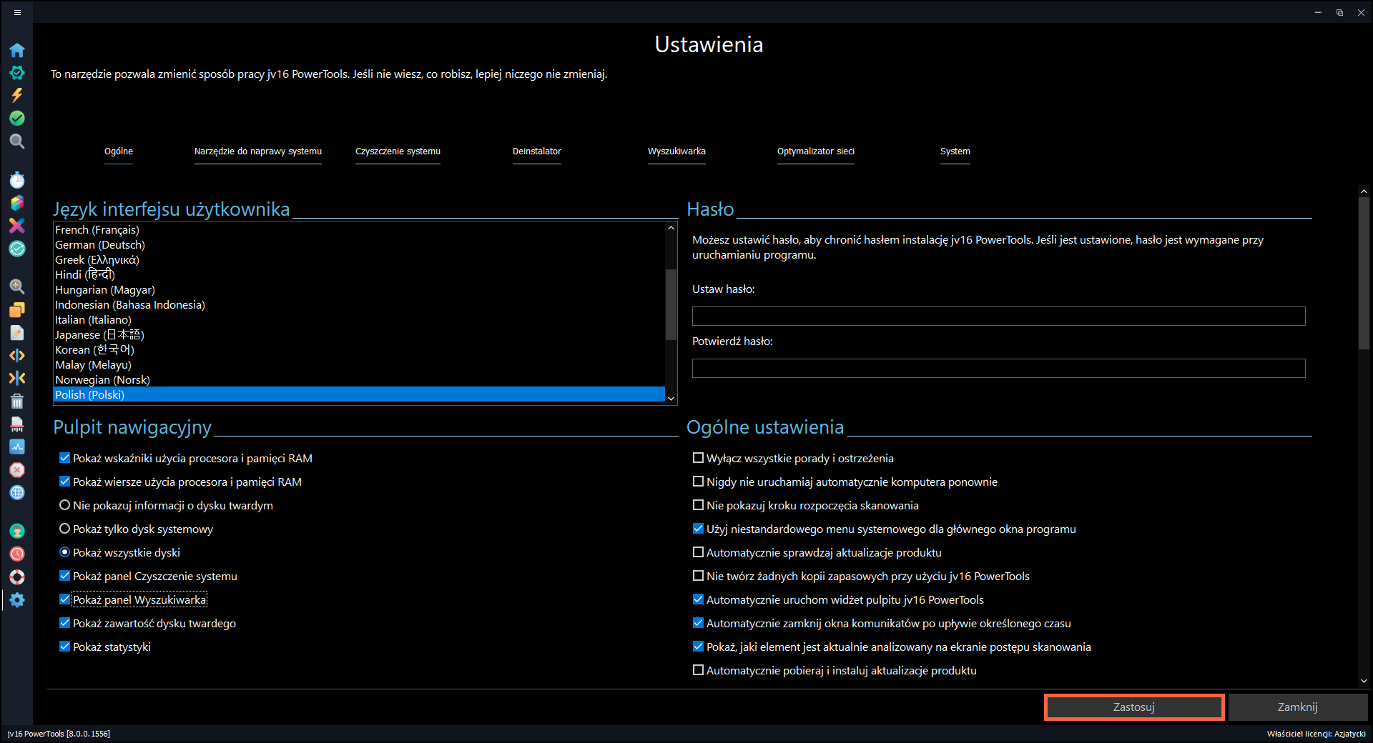Click settings page scrollbar down arrow
Image resolution: width=1373 pixels, height=743 pixels.
(x=1364, y=681)
